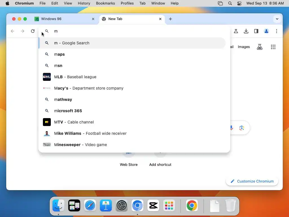Click the MLB logo thumbnail
This screenshot has width=289, height=217.
coord(47,77)
